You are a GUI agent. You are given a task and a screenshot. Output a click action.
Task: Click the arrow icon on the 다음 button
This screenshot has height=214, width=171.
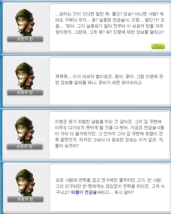tap(162, 46)
